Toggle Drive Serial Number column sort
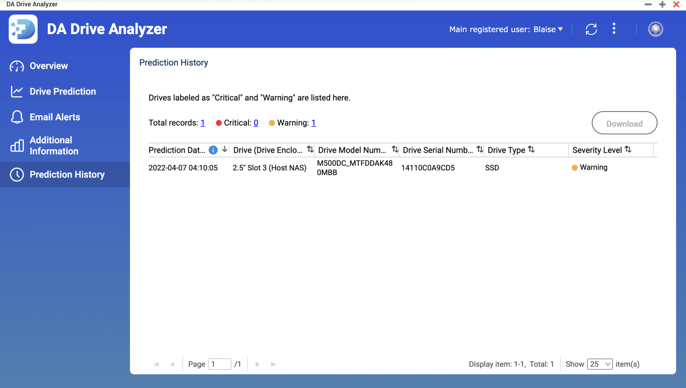The width and height of the screenshot is (686, 388). click(x=480, y=150)
